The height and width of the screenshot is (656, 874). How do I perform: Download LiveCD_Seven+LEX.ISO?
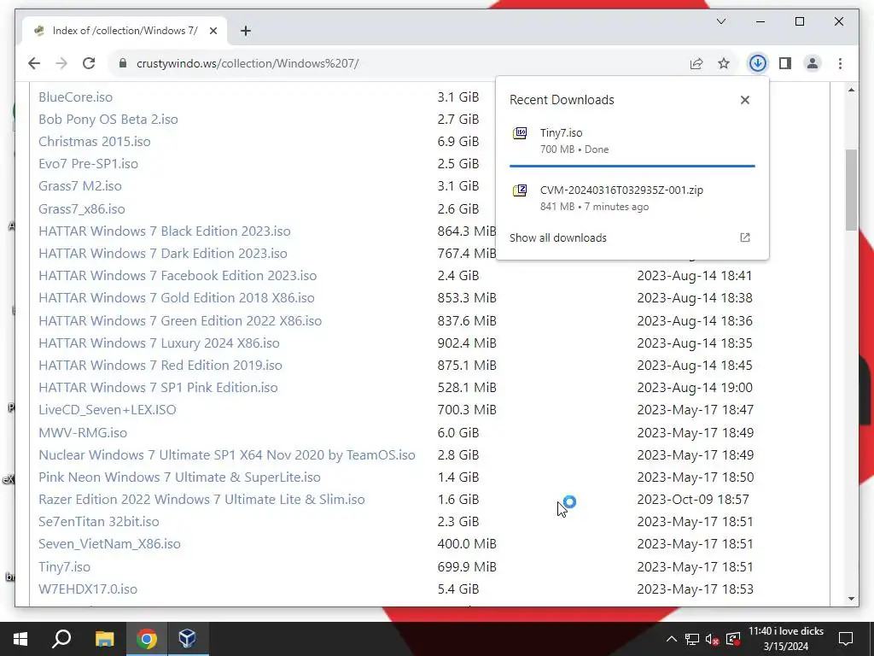tap(107, 410)
